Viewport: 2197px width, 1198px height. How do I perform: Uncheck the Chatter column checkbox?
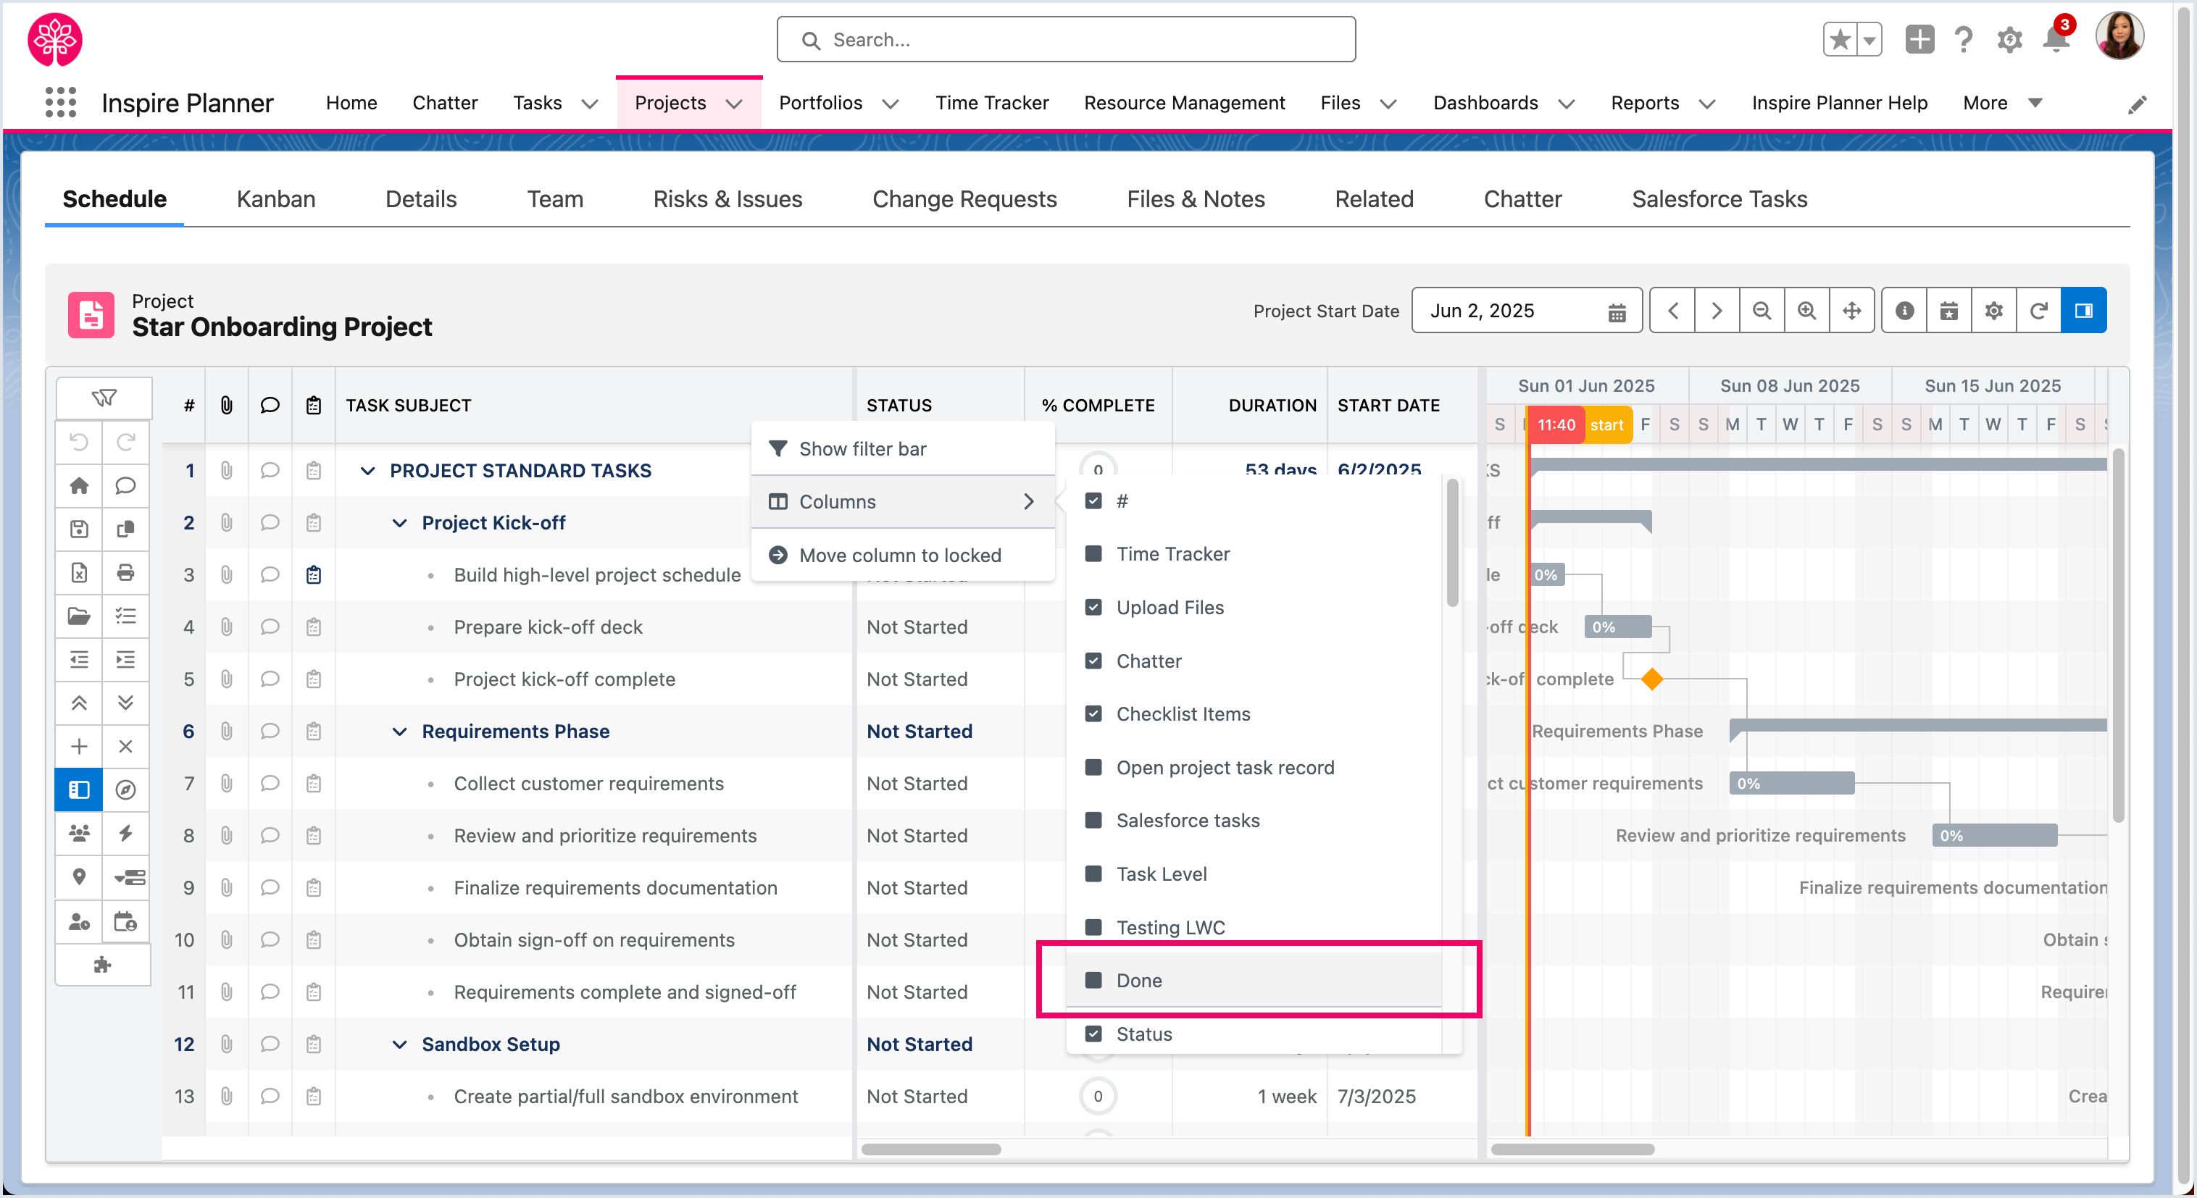1093,661
